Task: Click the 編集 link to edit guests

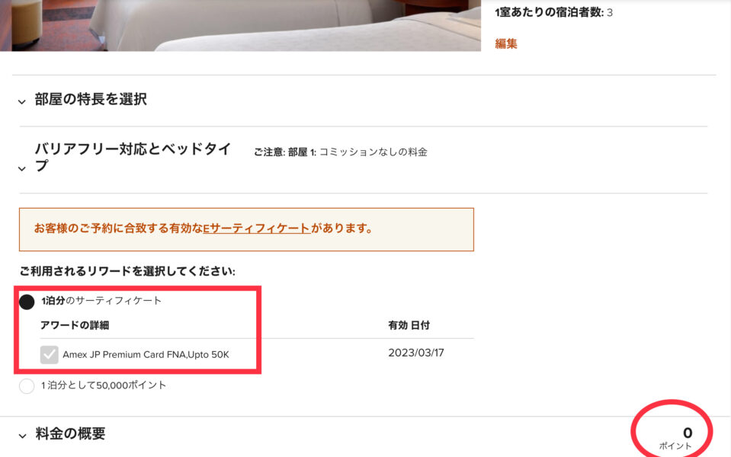Action: 508,44
